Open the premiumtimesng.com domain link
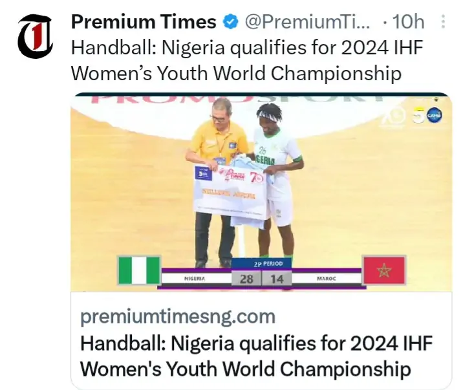 pyautogui.click(x=178, y=317)
